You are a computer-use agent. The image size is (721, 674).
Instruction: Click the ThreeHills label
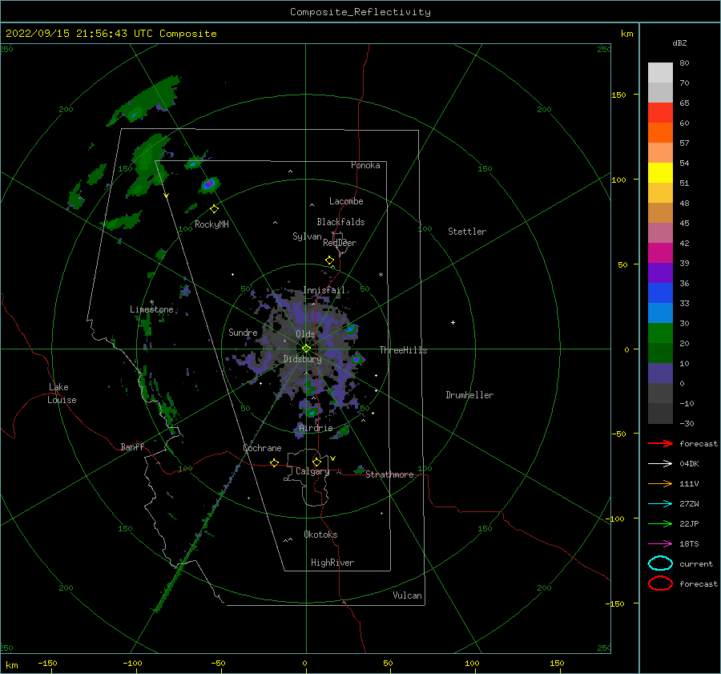403,350
